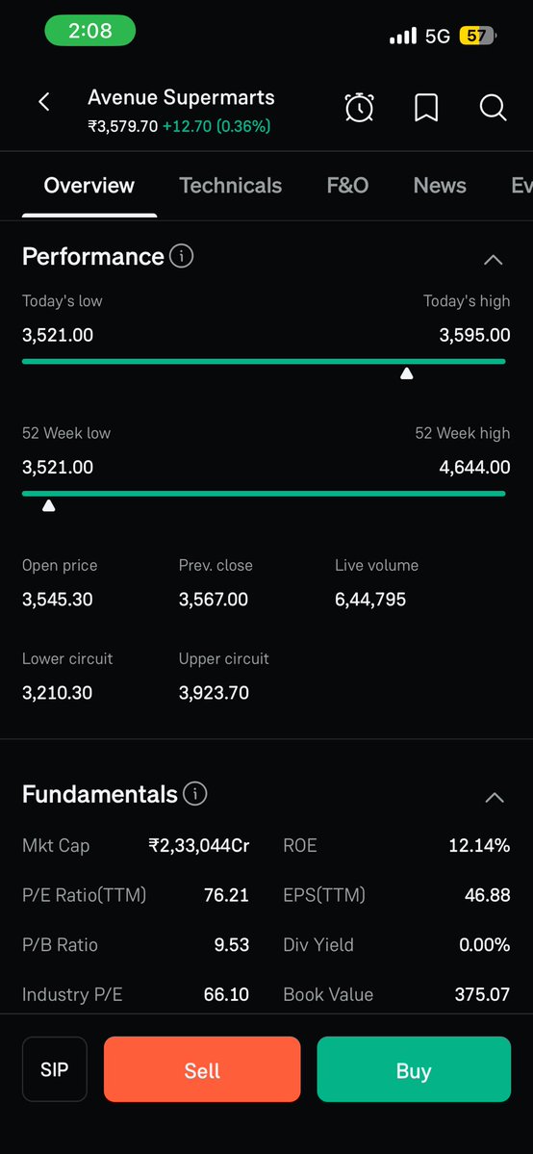Tap 52 week high value 4,644.00

475,468
